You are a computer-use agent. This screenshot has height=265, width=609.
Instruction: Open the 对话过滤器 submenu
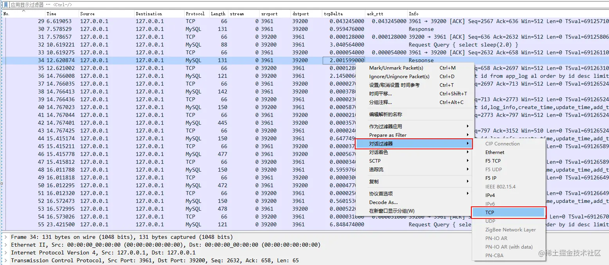[x=414, y=144]
